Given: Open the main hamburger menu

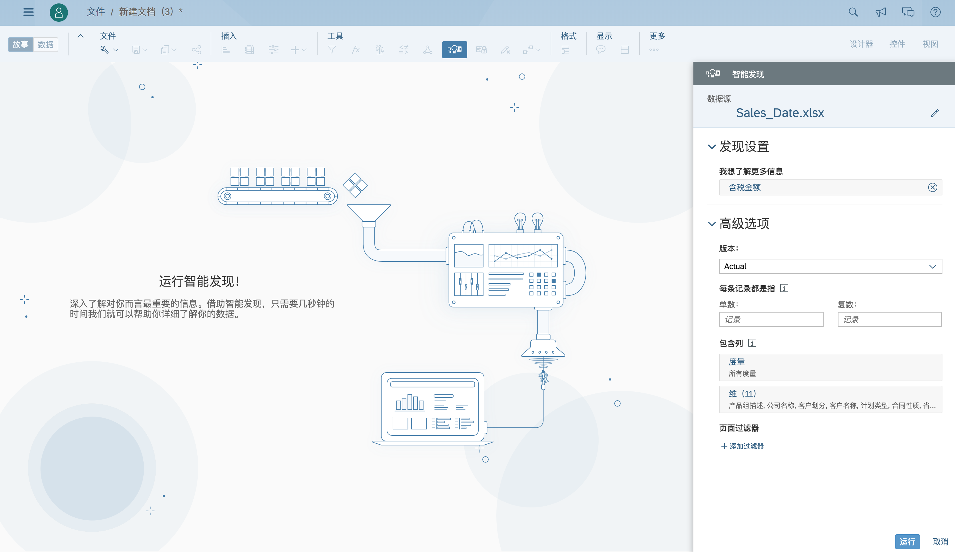Looking at the screenshot, I should pyautogui.click(x=29, y=12).
